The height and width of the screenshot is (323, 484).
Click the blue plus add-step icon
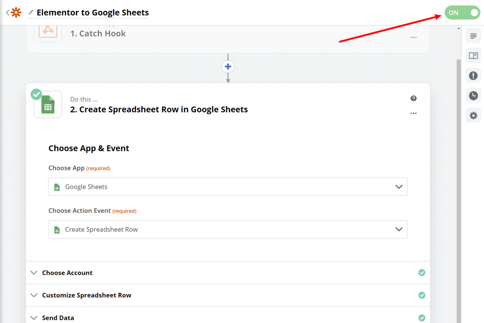(228, 66)
